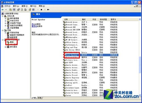Viewport: 142px width, 103px height.
Task: Collapse the 系统工具 tree node
Action: click(3, 16)
